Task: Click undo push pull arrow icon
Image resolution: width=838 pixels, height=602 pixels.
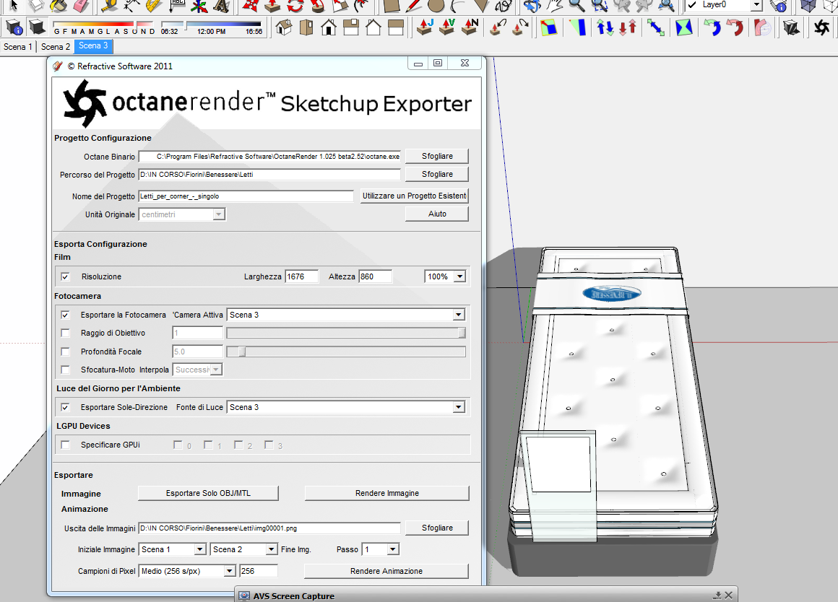Action: click(x=498, y=27)
